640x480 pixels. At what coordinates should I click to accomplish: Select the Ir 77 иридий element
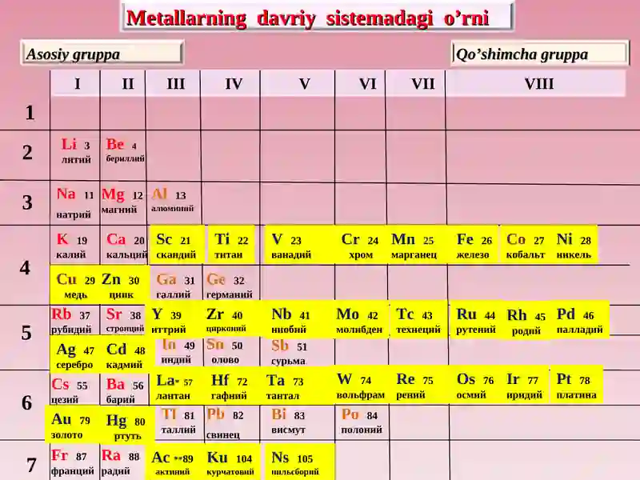coord(525,386)
